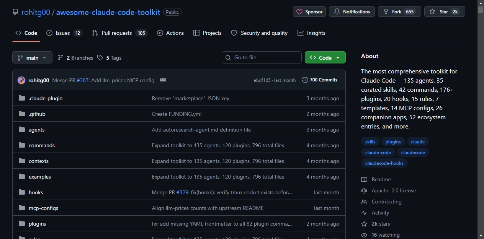Open the Activity link
Viewport: 484px width, 239px height.
tap(375, 213)
